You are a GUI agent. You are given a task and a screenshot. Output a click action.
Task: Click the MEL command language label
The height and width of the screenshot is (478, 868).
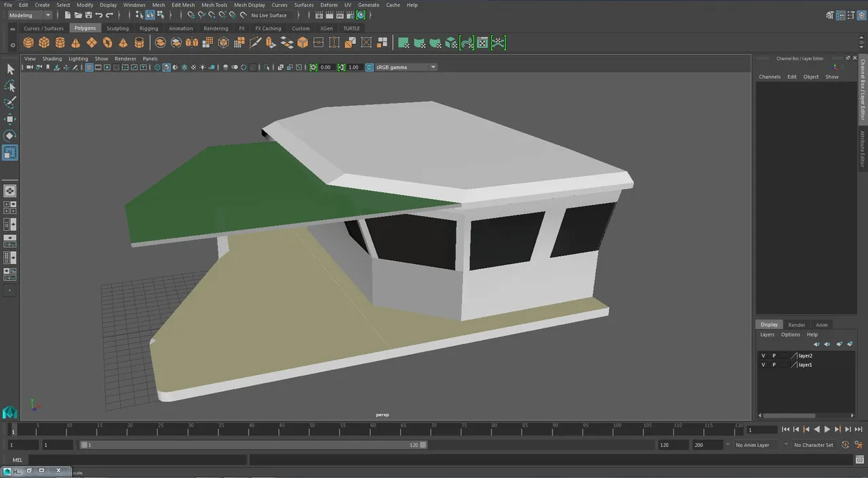point(18,460)
